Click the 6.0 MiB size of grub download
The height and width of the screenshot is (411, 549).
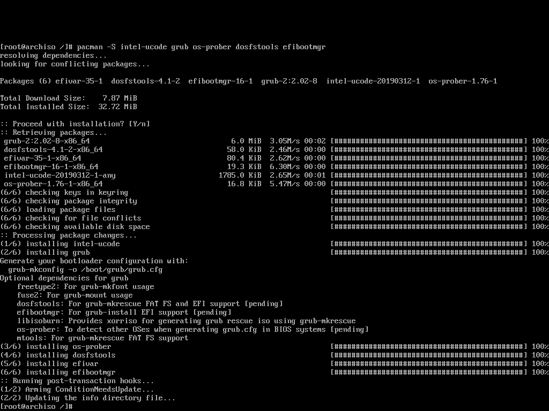coord(246,141)
